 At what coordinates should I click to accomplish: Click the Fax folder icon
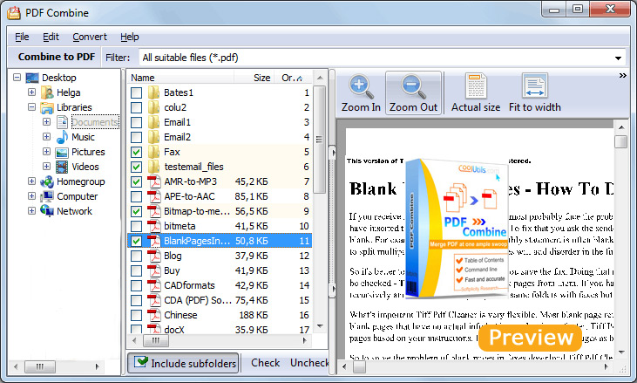[153, 152]
